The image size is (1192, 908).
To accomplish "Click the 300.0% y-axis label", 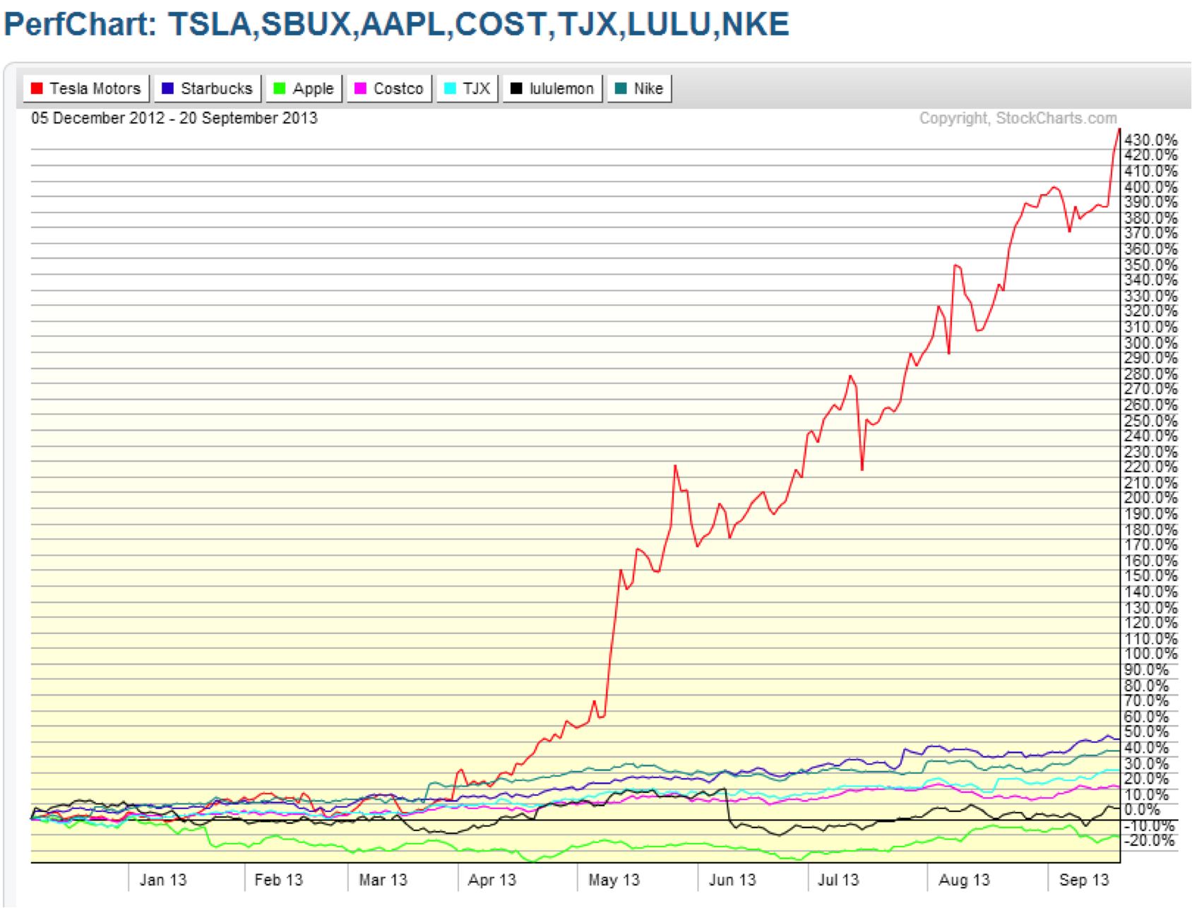I will [1151, 343].
